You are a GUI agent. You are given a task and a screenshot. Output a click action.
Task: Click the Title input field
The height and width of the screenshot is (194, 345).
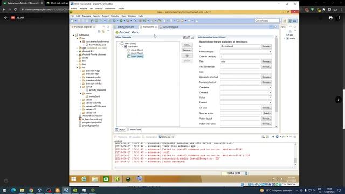click(x=240, y=61)
